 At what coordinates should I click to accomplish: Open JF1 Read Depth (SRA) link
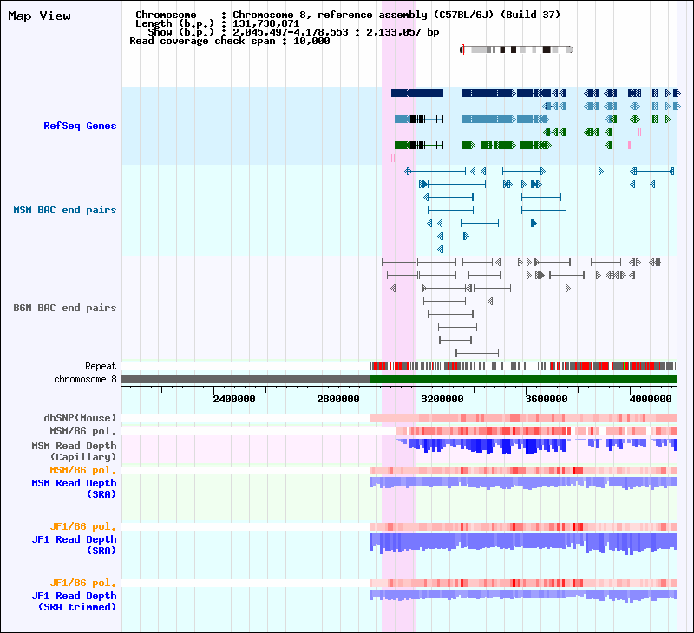click(74, 545)
